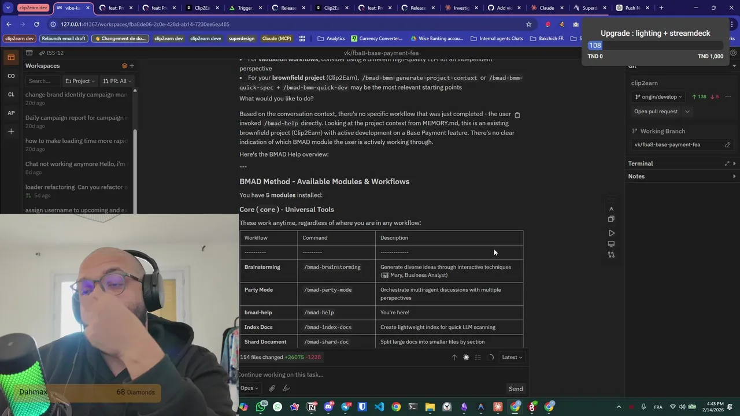Screen dimensions: 740x416
Task: Open the PR: All filter dropdown
Action: (117, 81)
